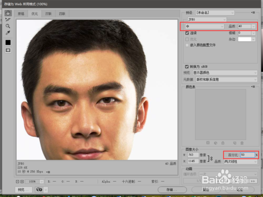Open the 预览 显示器颜色 dropdown
This screenshot has height=197, width=263.
225,73
